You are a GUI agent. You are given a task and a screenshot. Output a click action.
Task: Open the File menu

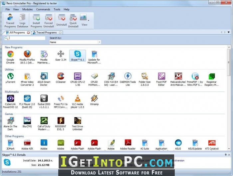[7, 9]
